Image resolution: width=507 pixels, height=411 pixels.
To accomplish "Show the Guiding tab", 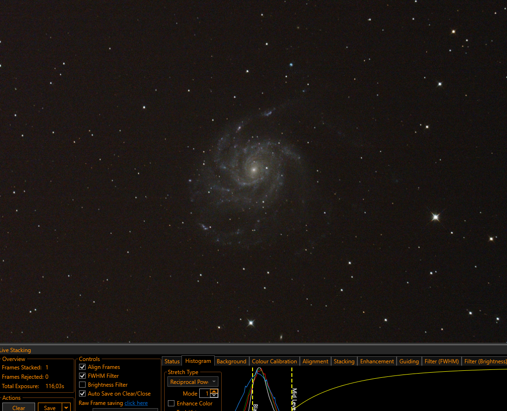I will (409, 361).
